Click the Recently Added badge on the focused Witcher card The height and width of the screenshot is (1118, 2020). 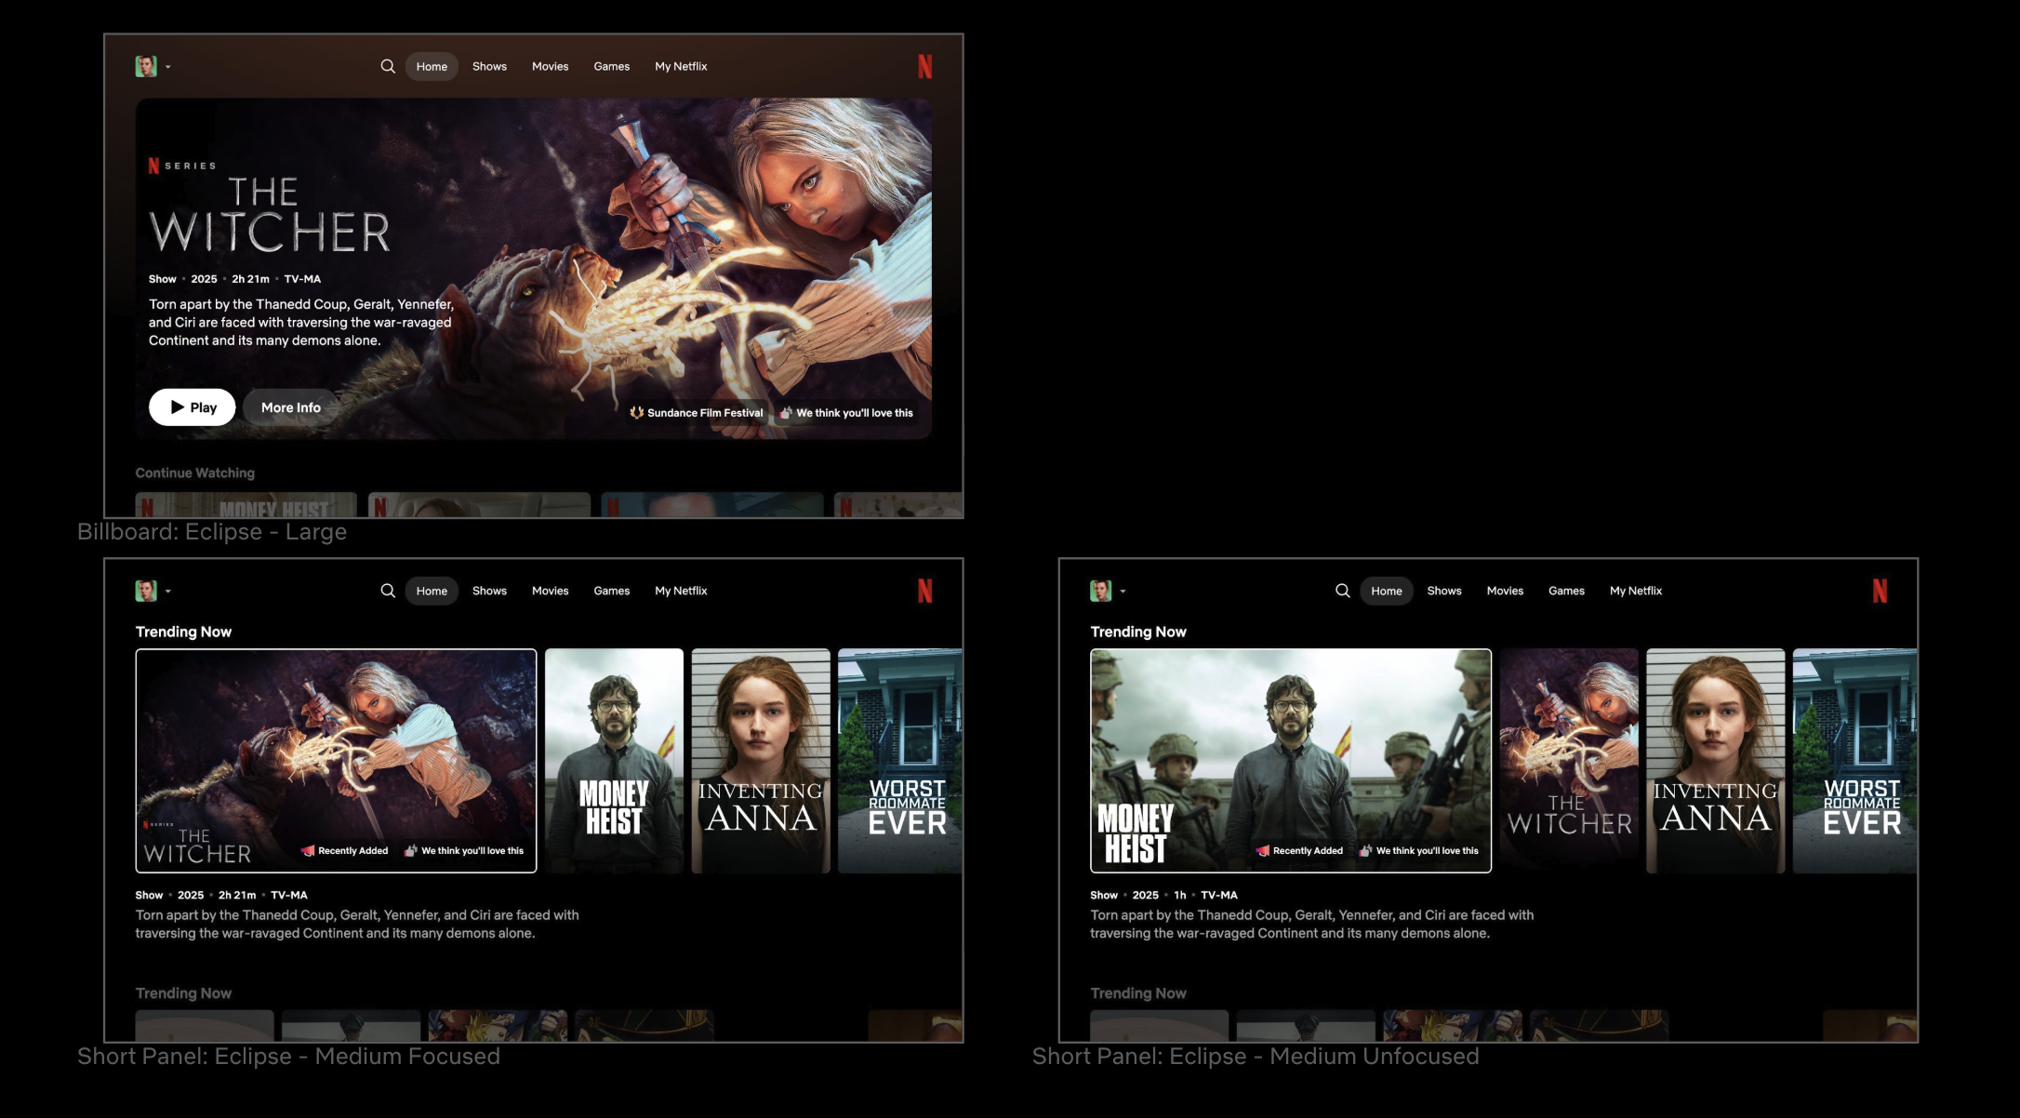click(x=345, y=851)
